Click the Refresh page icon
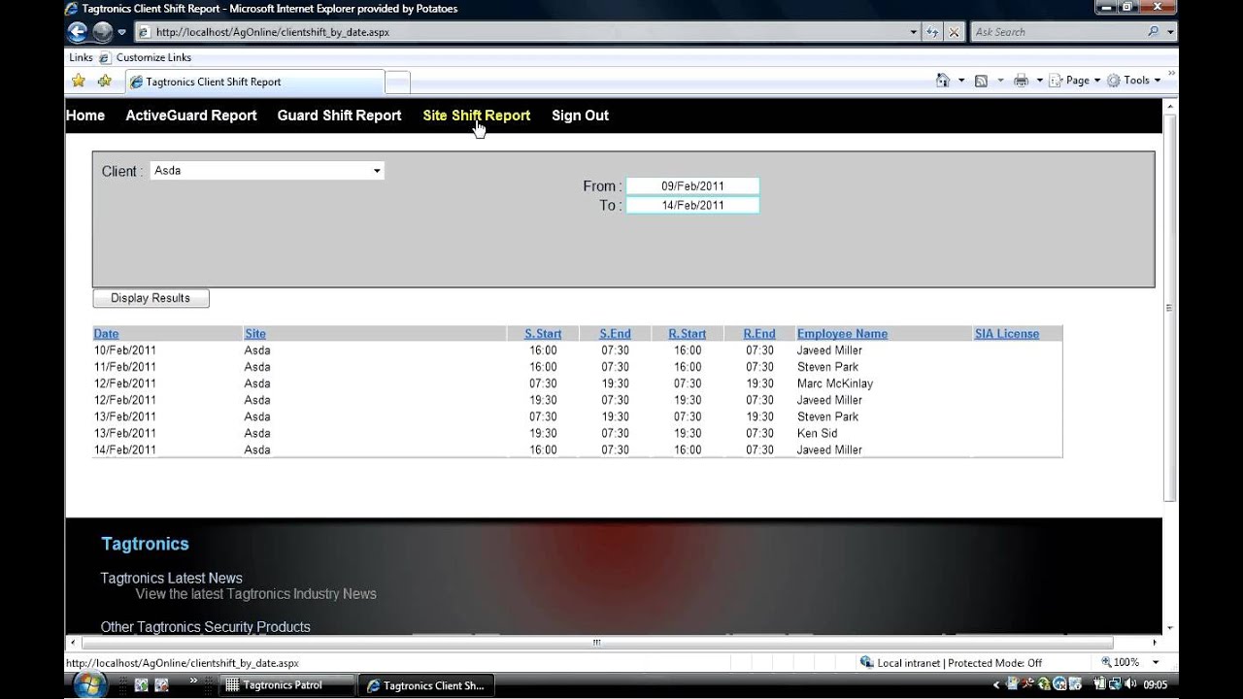 point(933,32)
